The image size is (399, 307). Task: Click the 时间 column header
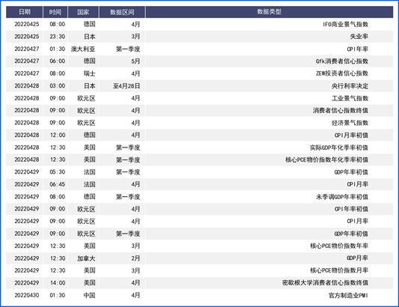click(x=55, y=12)
